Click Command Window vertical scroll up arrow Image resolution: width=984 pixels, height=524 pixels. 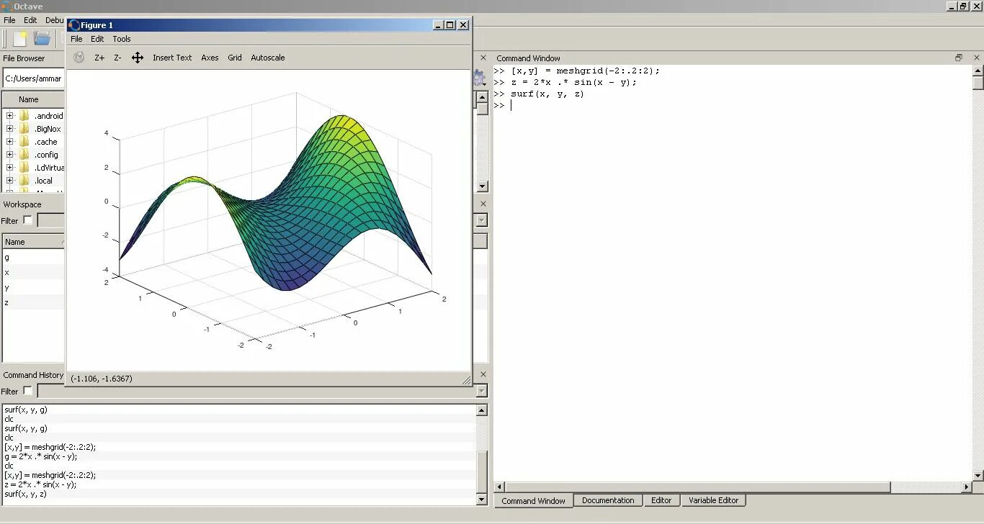click(x=978, y=71)
